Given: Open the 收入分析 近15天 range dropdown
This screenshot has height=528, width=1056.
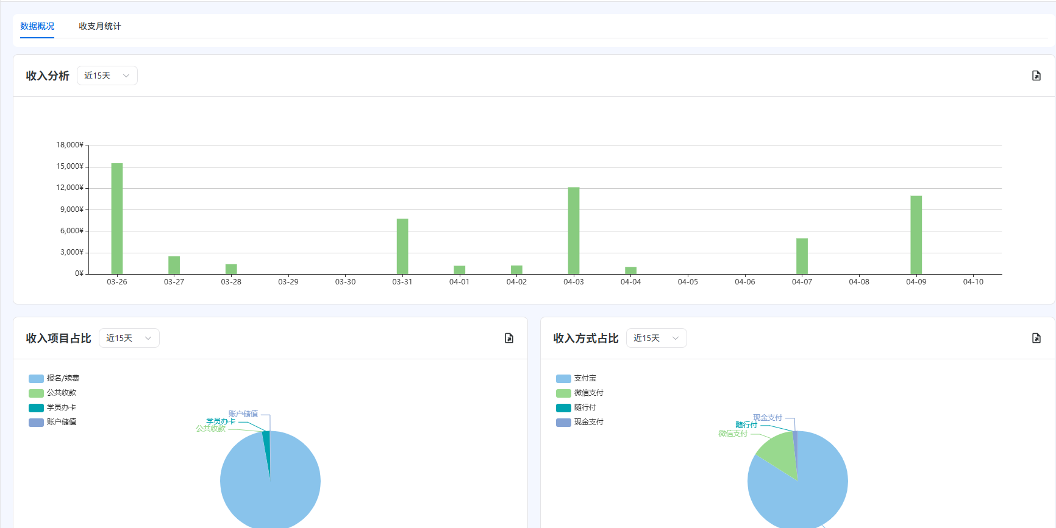Looking at the screenshot, I should [x=107, y=76].
